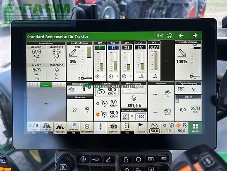Open SCV III valve tile
Image resolution: width=227 pixels, height=171 pixels.
click(x=127, y=61)
